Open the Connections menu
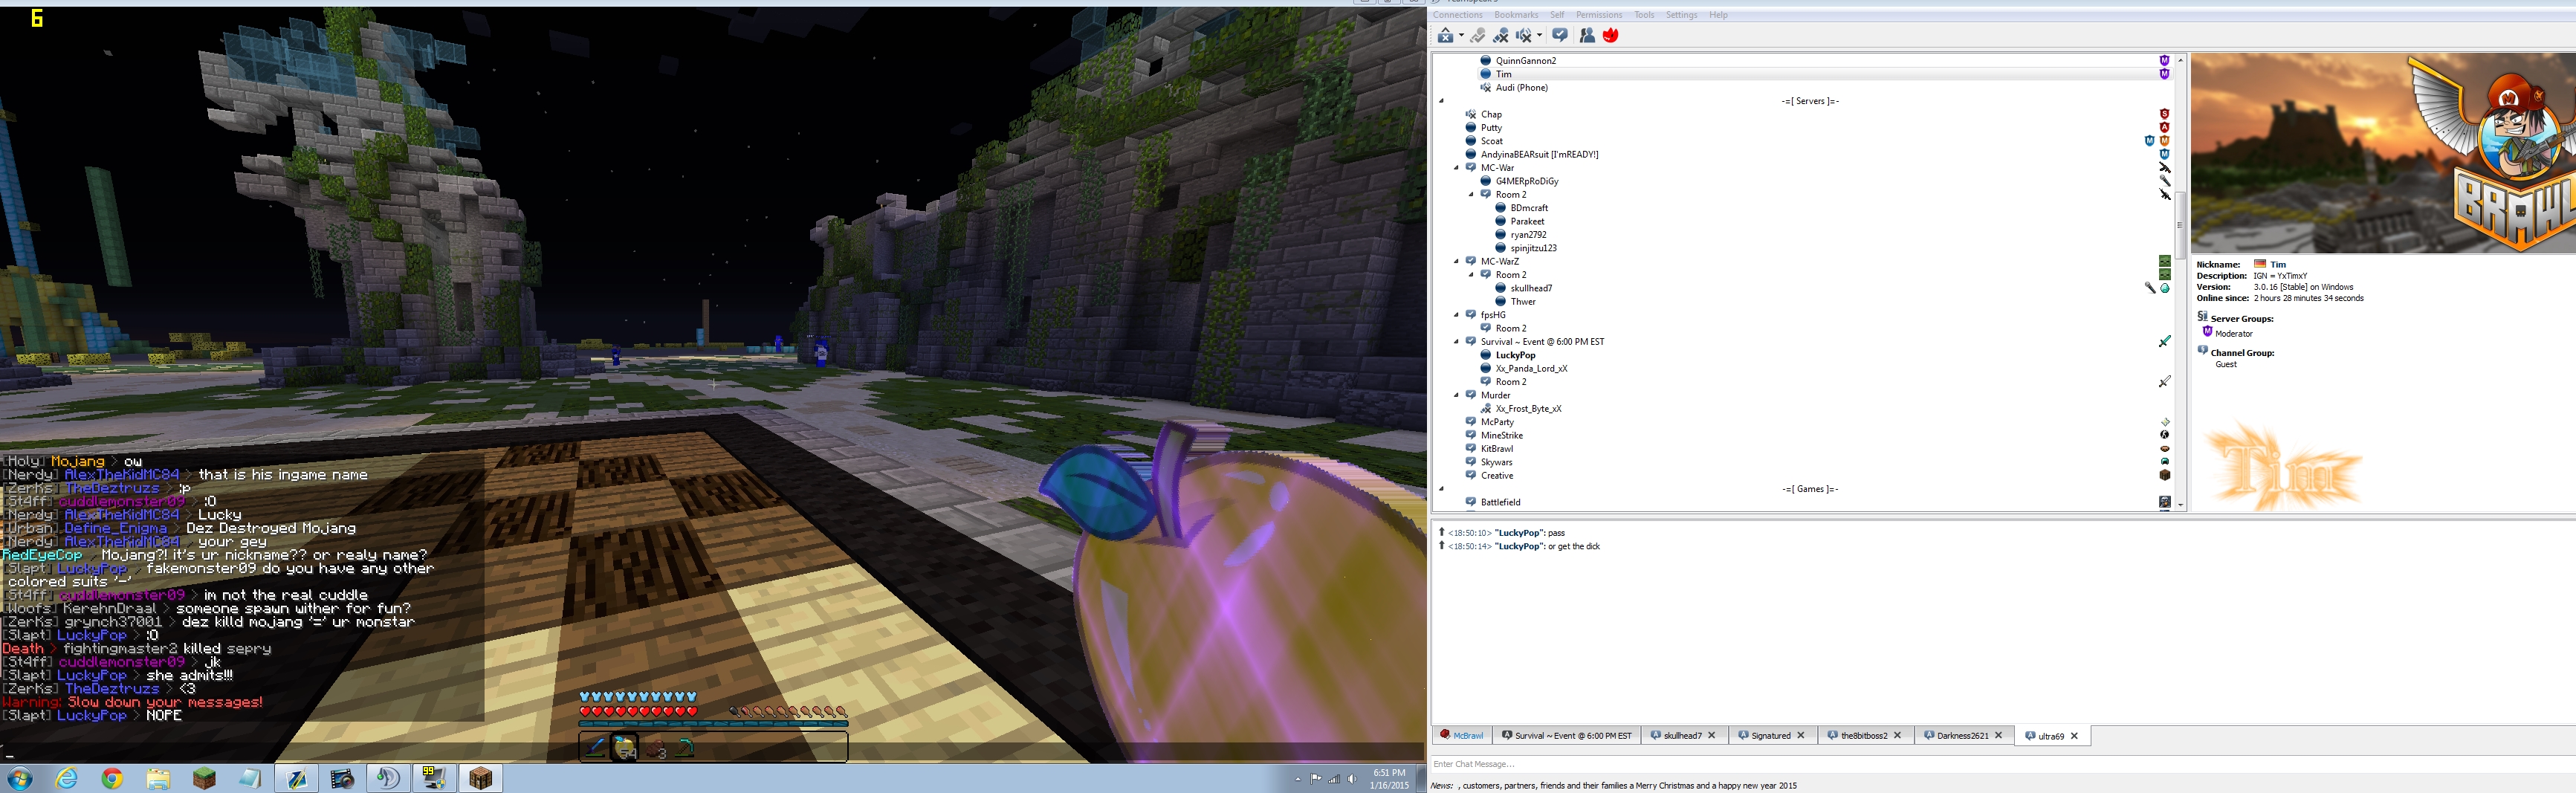This screenshot has height=793, width=2576. pos(1458,15)
